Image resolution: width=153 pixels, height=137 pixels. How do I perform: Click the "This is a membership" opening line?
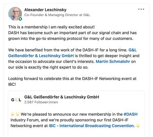pos(52,27)
